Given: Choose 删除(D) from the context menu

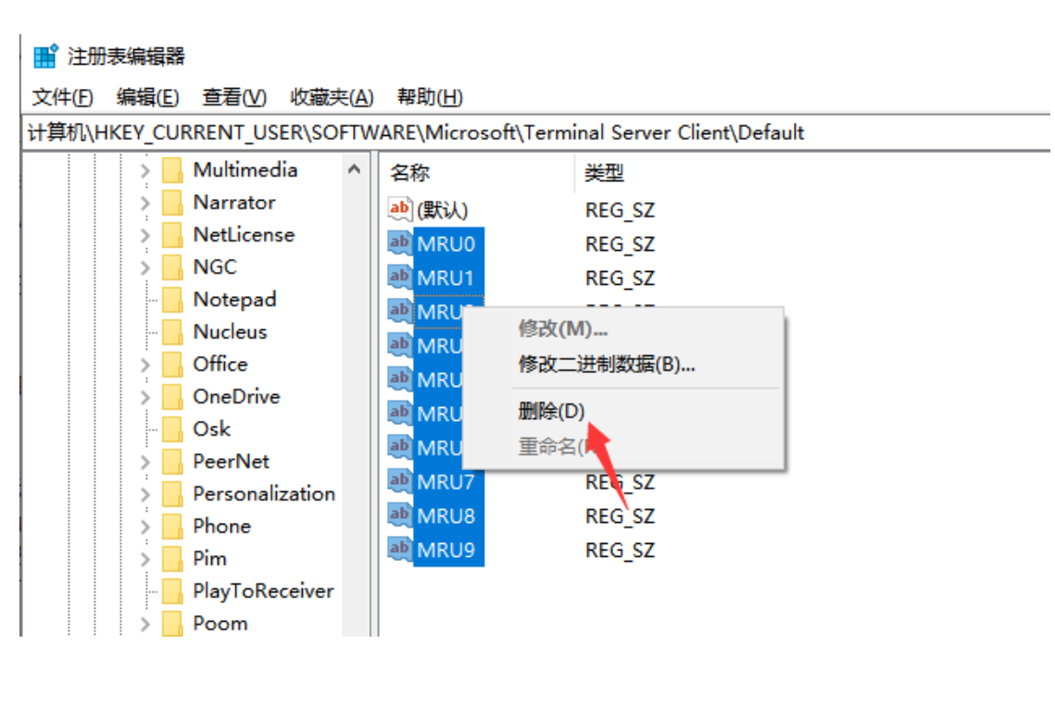Looking at the screenshot, I should coord(552,412).
